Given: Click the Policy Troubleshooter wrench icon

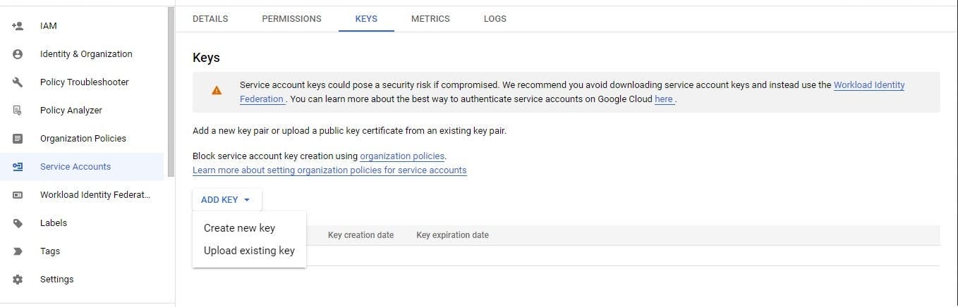Looking at the screenshot, I should 18,82.
